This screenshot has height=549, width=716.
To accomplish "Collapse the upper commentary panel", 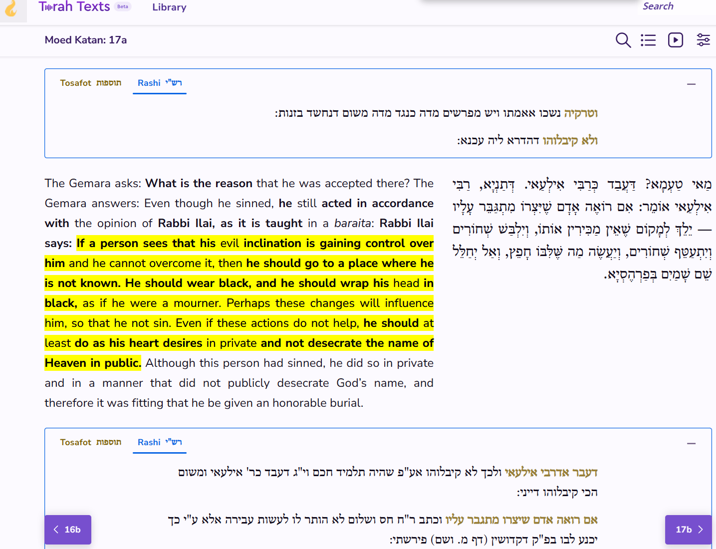I will 691,84.
